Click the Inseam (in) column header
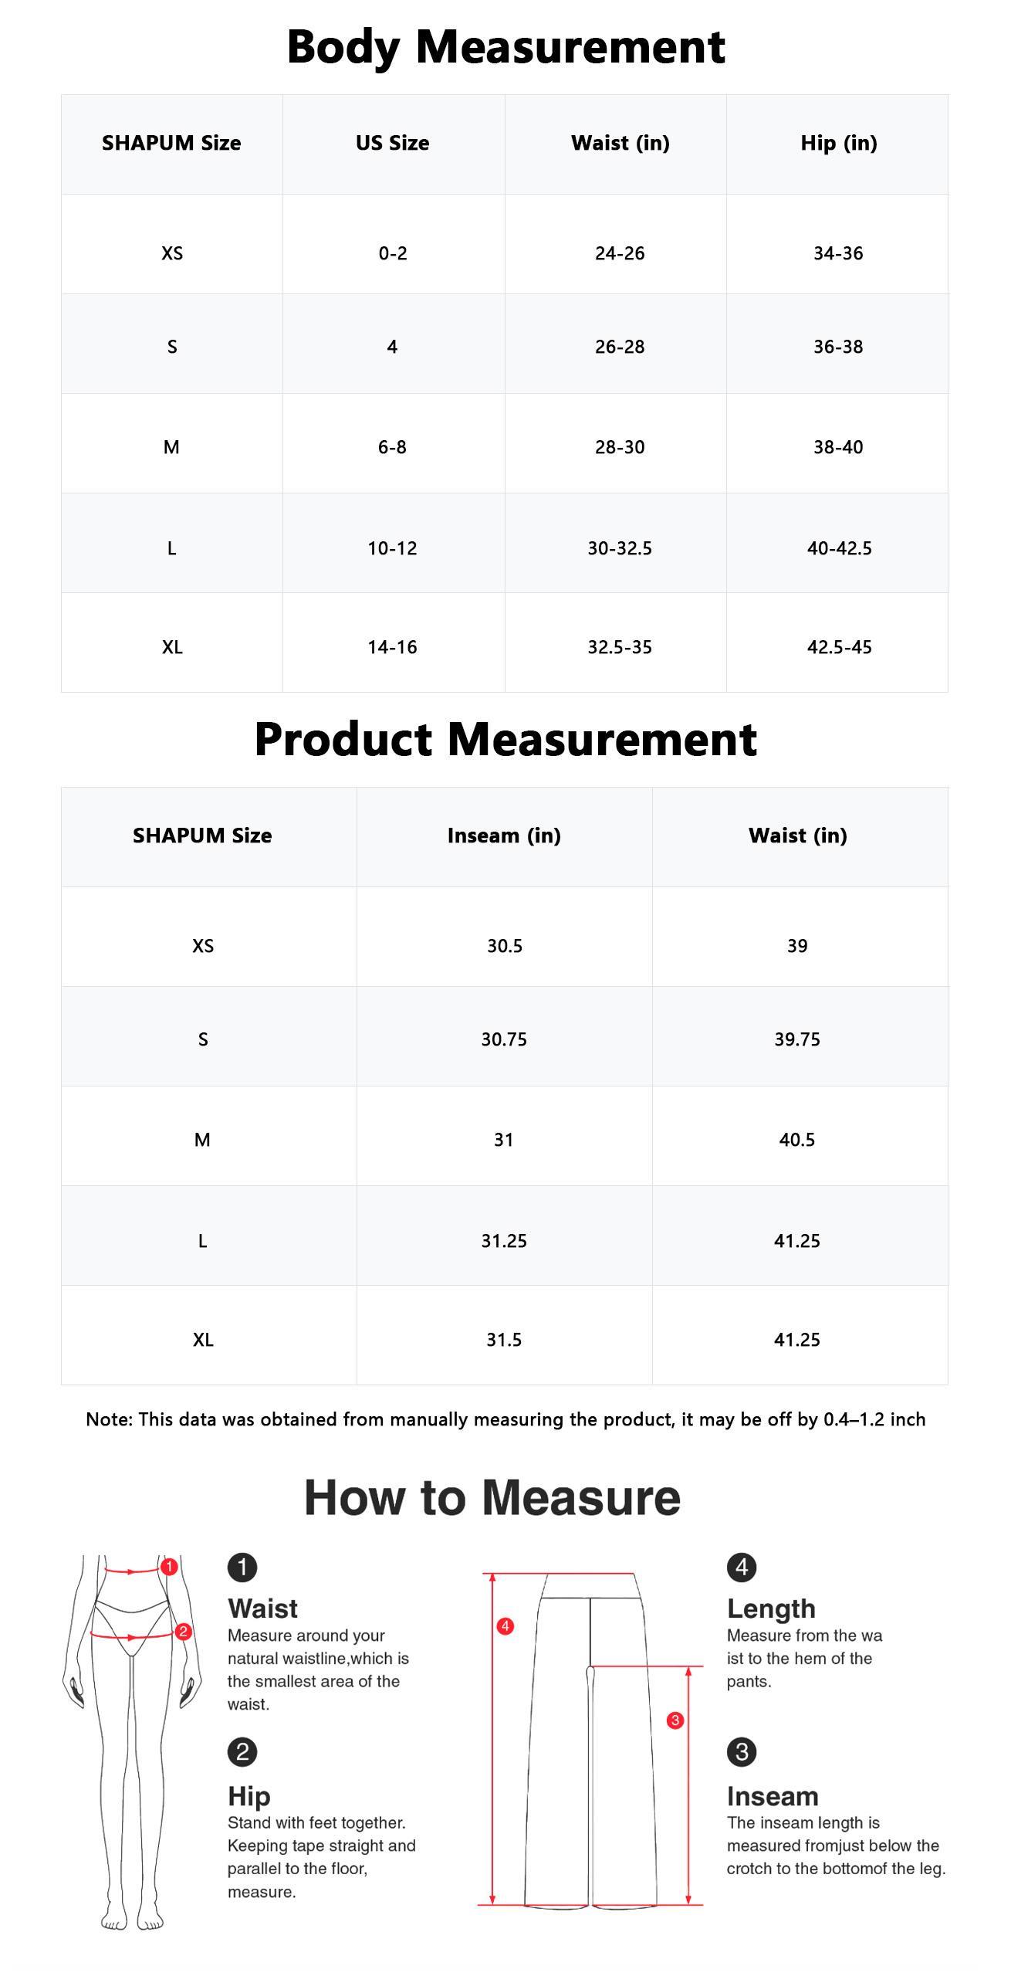The height and width of the screenshot is (1983, 1011). 504,836
